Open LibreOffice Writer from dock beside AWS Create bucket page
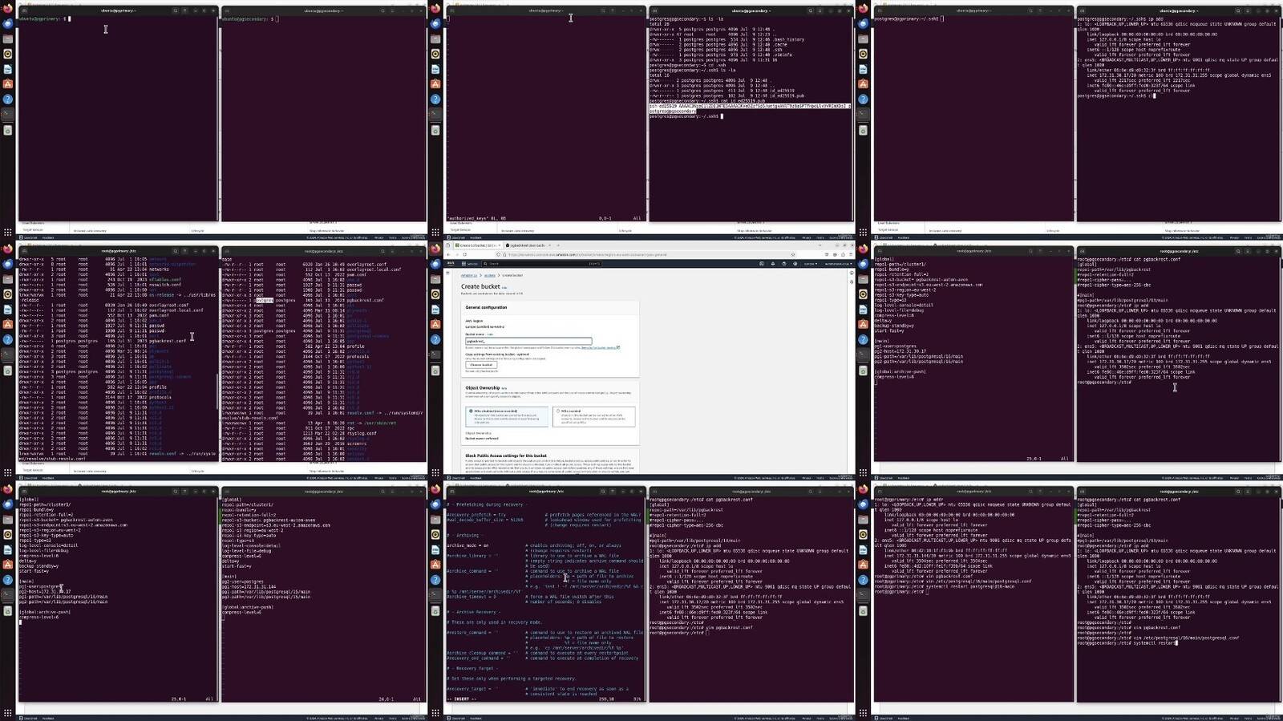This screenshot has height=721, width=1283. click(435, 310)
